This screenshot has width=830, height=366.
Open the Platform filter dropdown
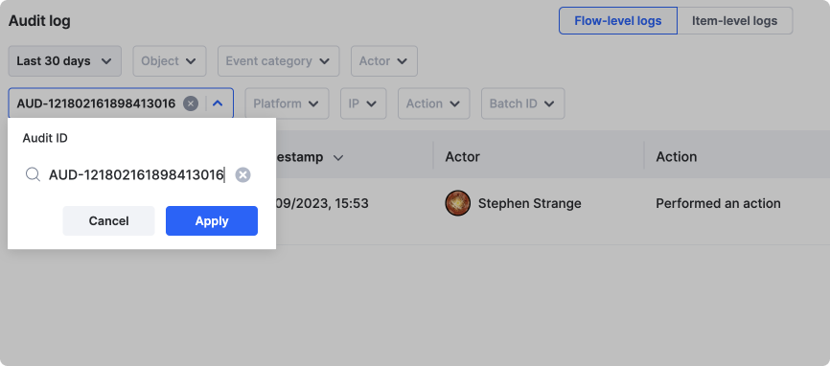pos(287,103)
